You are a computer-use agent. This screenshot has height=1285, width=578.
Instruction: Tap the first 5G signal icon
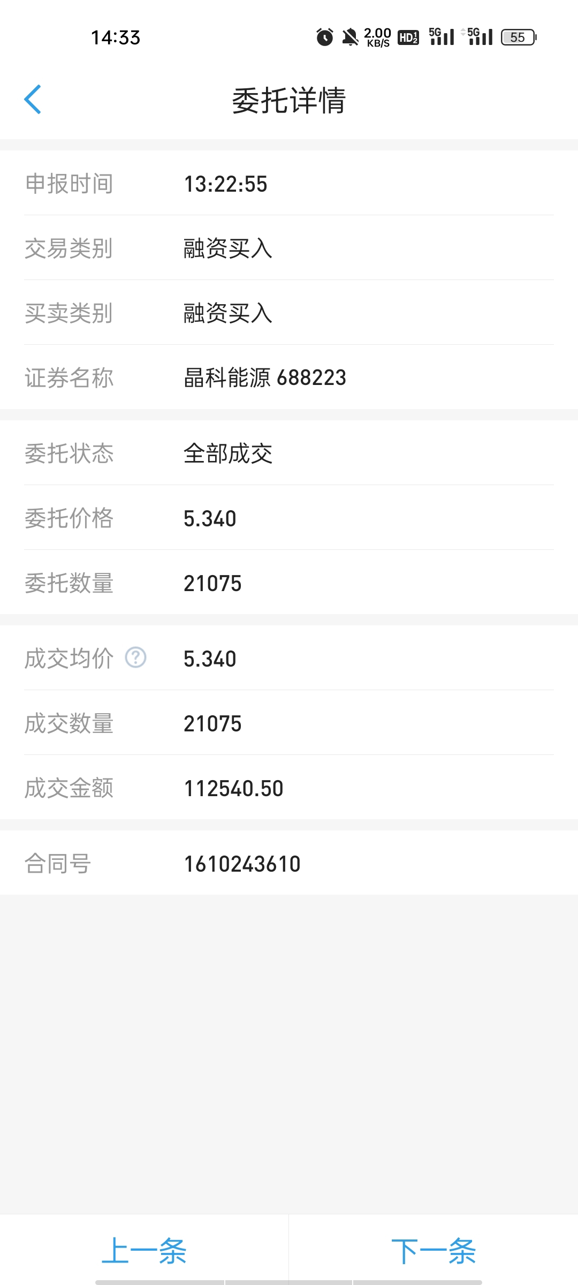442,36
